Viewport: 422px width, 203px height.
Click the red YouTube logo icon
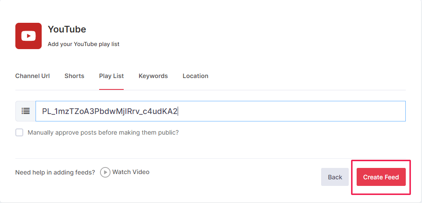point(29,36)
